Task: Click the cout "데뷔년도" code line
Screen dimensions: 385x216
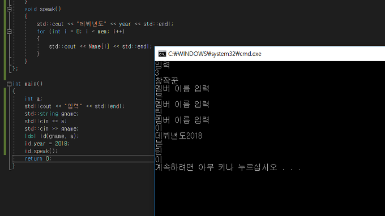Action: tap(105, 24)
